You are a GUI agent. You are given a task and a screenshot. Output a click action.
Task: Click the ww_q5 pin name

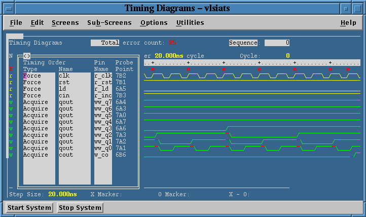click(103, 115)
